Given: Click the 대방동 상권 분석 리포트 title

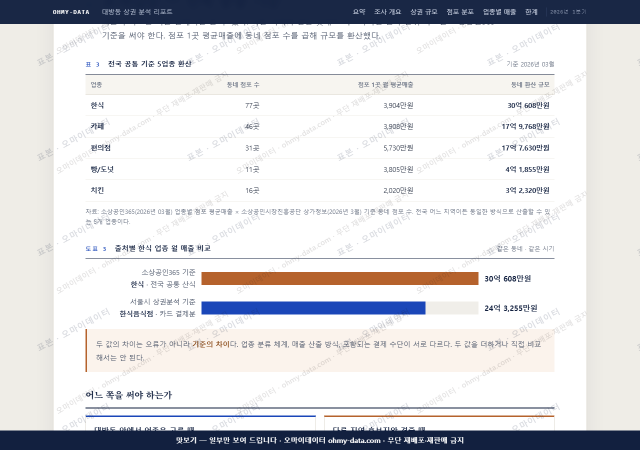Looking at the screenshot, I should (x=137, y=12).
